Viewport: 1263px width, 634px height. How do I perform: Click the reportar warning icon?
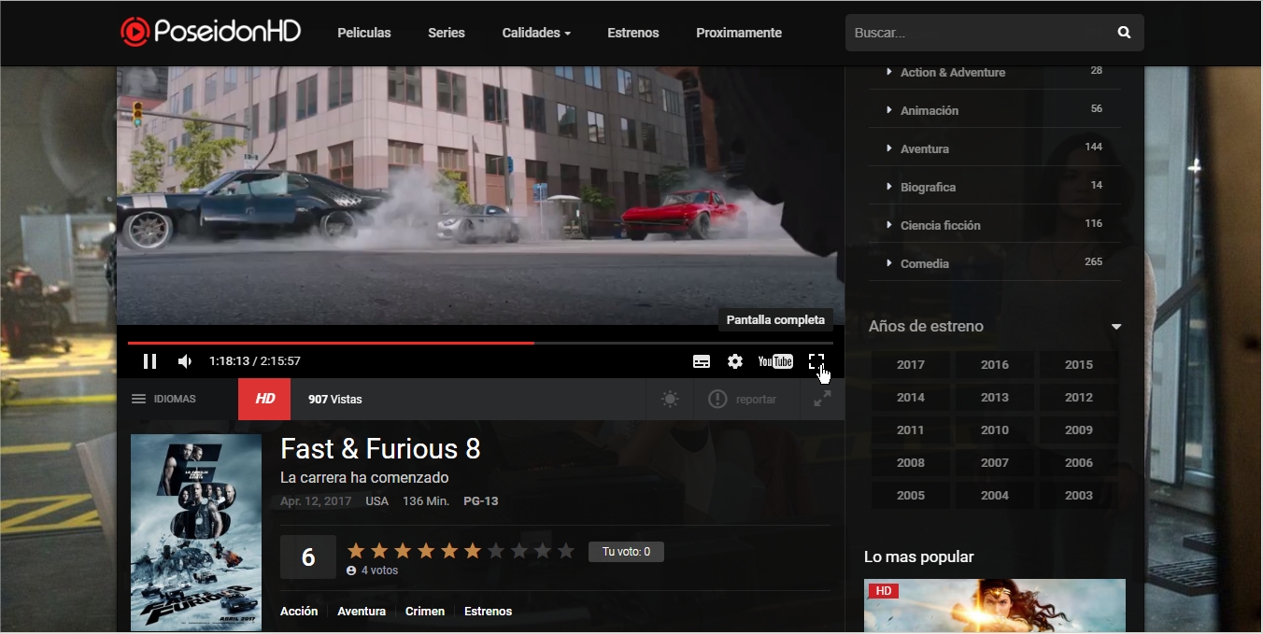coord(717,400)
